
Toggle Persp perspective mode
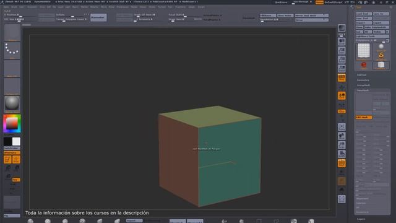click(342, 77)
